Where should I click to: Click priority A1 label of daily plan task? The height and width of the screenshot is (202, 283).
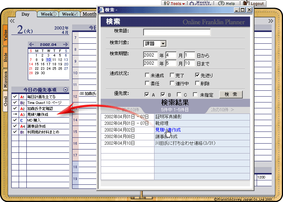click(x=22, y=97)
